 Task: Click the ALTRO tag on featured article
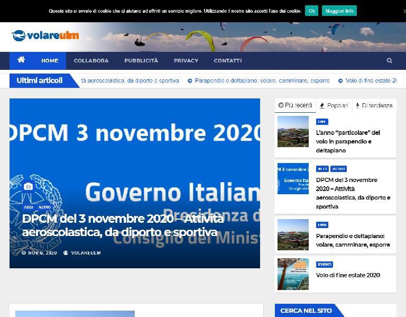tap(44, 207)
